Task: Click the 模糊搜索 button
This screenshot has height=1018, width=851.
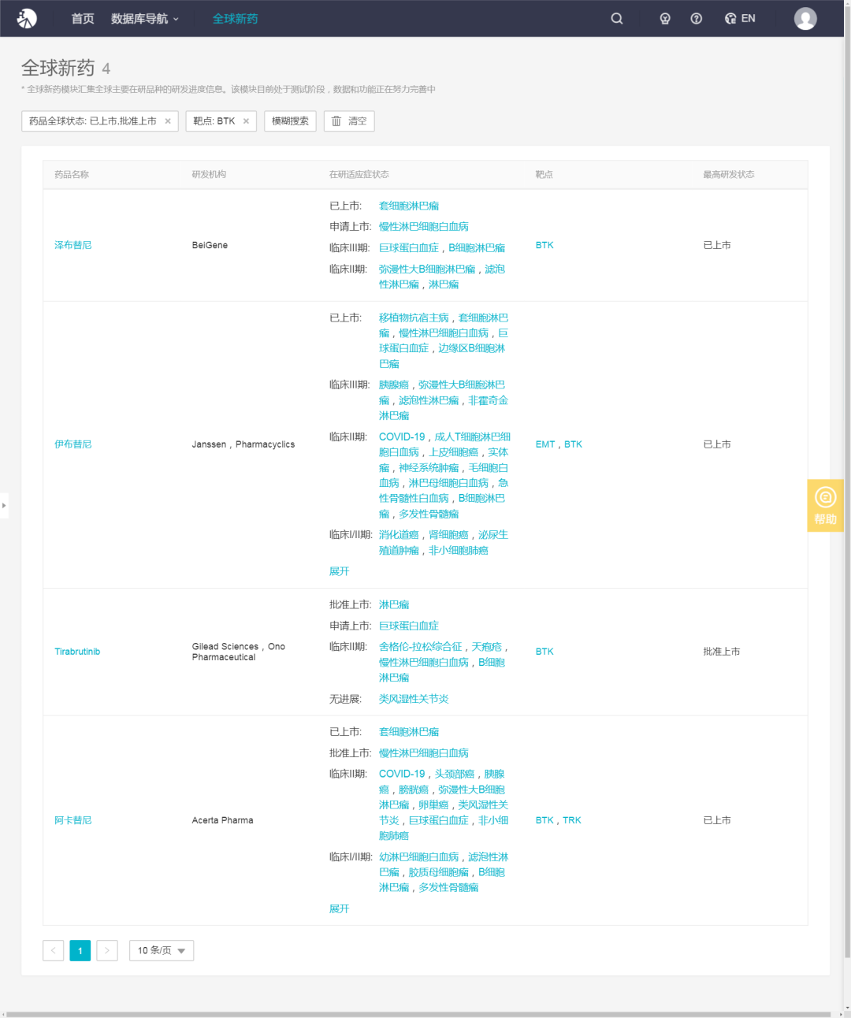Action: (x=290, y=121)
